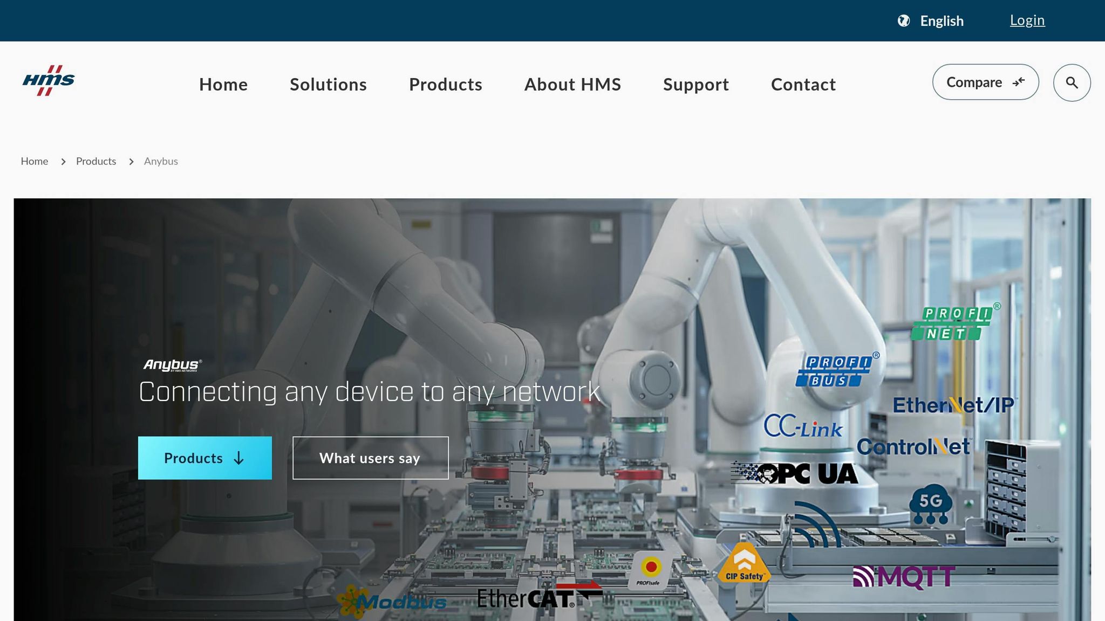Click the CIP Safety badge icon
The height and width of the screenshot is (621, 1105).
(744, 563)
